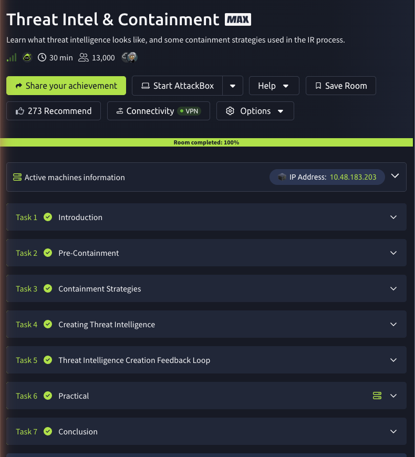The image size is (415, 457).
Task: Click the "Task 5" label
Action: [26, 360]
